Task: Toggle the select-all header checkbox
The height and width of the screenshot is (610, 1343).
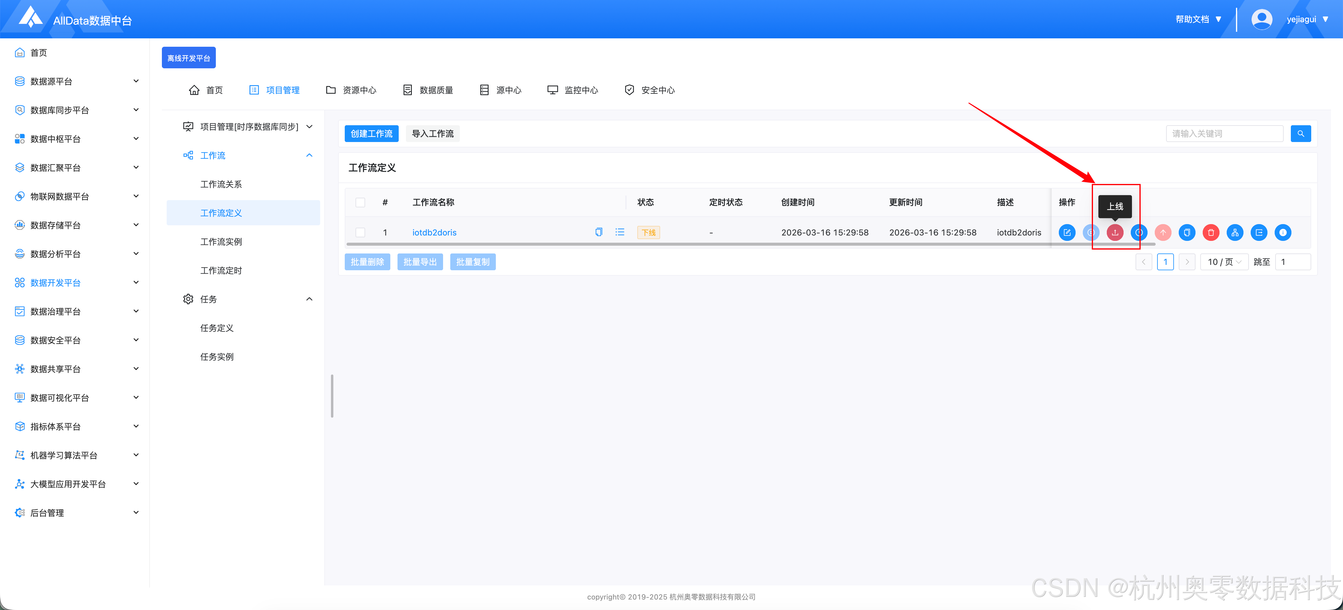Action: (x=360, y=202)
